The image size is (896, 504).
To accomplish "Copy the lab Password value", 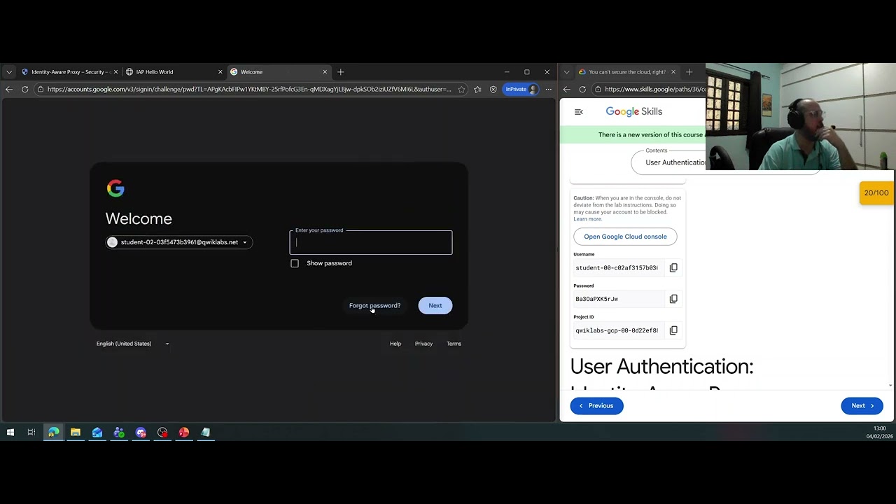I will (673, 299).
